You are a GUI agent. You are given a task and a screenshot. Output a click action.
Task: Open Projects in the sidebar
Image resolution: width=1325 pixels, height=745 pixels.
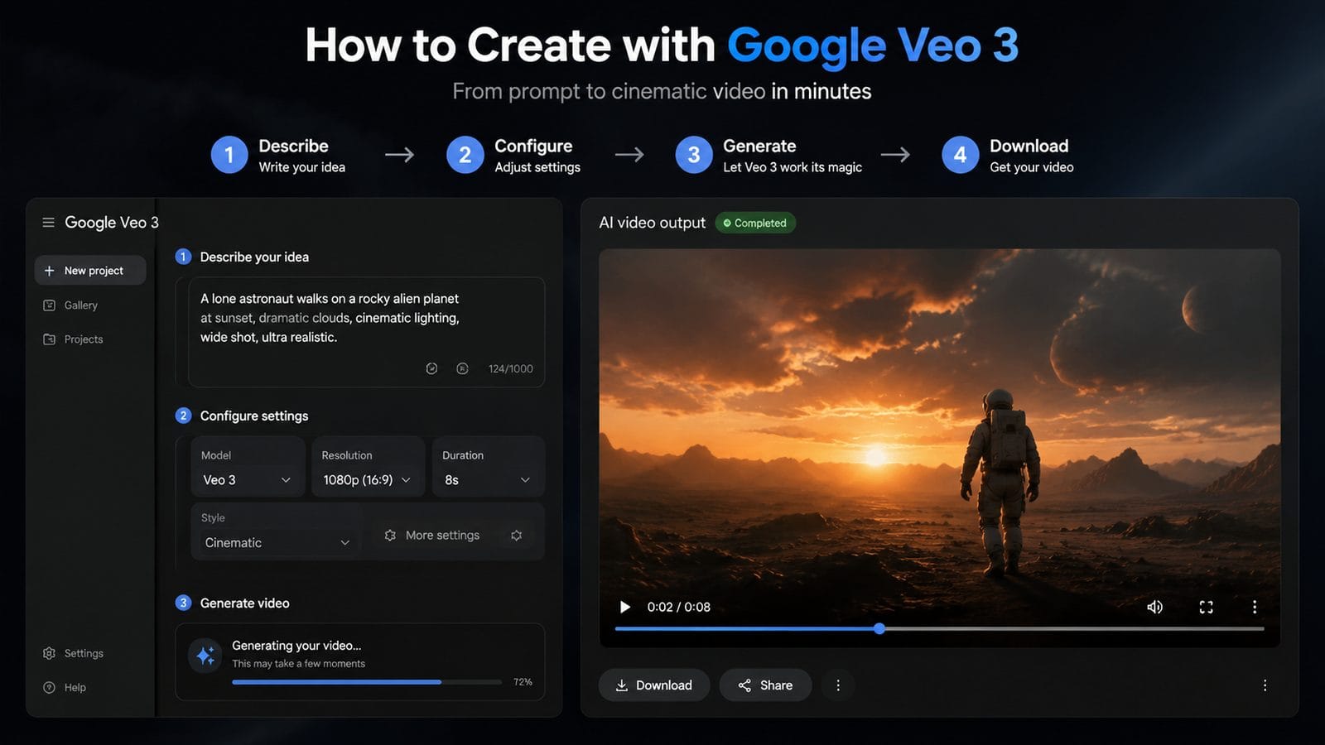pos(73,339)
